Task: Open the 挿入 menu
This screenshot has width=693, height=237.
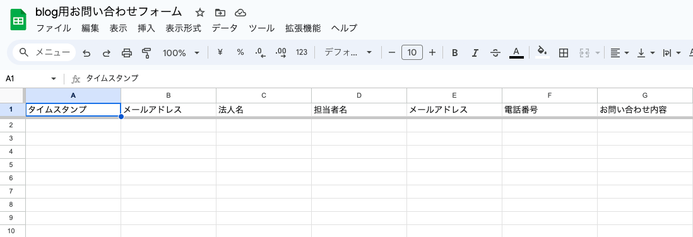Action: 146,28
